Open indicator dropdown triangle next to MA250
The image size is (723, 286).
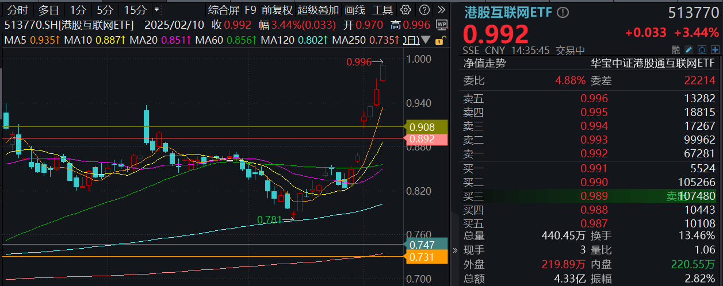click(426, 40)
